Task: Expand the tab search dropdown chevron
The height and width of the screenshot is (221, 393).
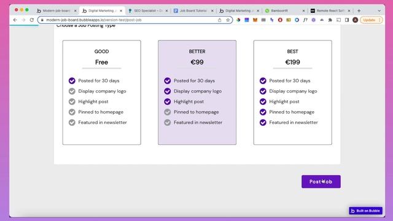Action: coord(379,11)
